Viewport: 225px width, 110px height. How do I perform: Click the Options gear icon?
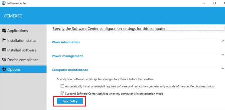tap(4, 69)
